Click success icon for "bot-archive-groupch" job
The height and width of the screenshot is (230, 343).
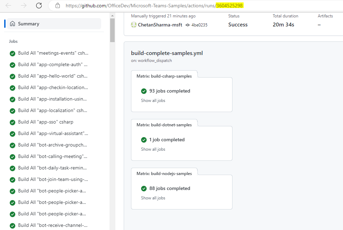pos(12,145)
